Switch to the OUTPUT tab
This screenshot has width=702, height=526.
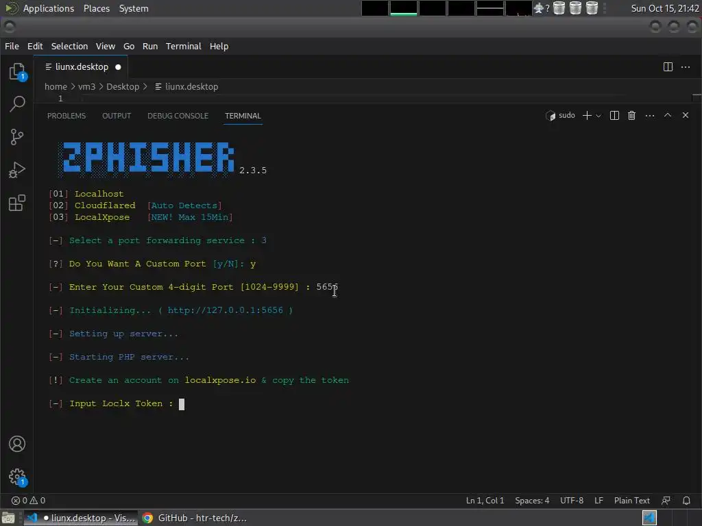(117, 116)
